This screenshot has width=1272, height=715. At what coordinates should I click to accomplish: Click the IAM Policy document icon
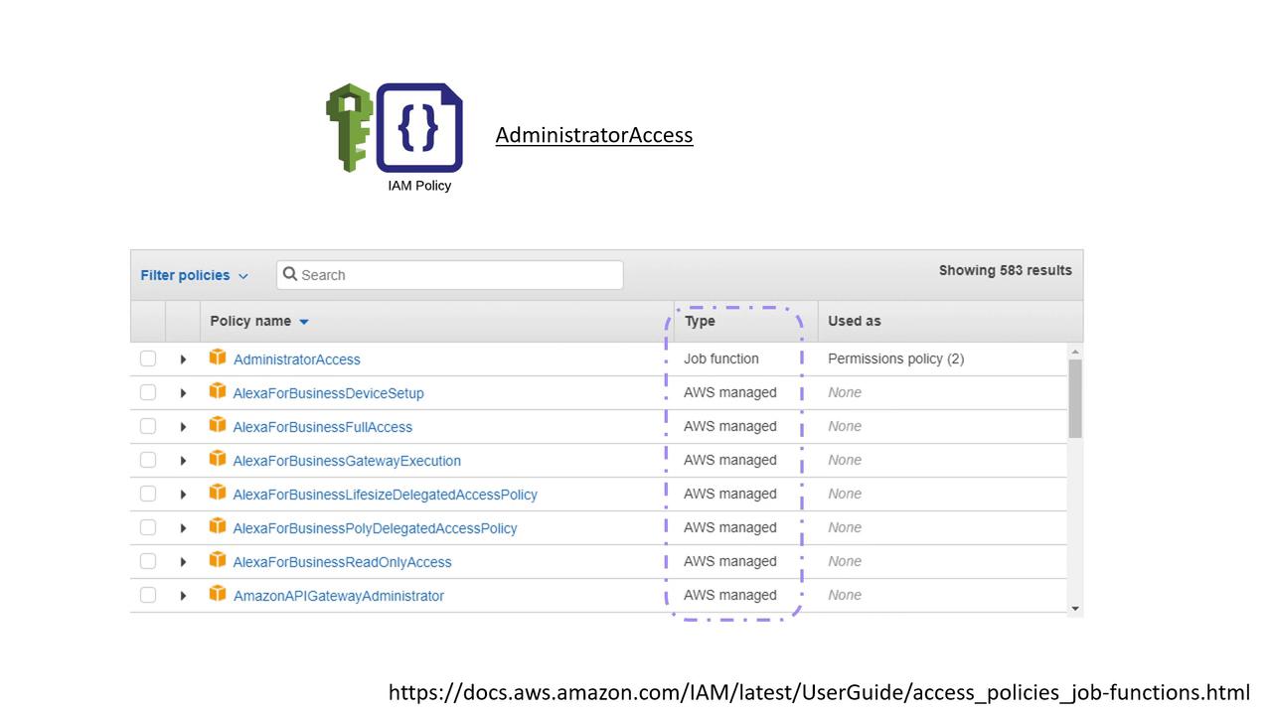tap(419, 127)
